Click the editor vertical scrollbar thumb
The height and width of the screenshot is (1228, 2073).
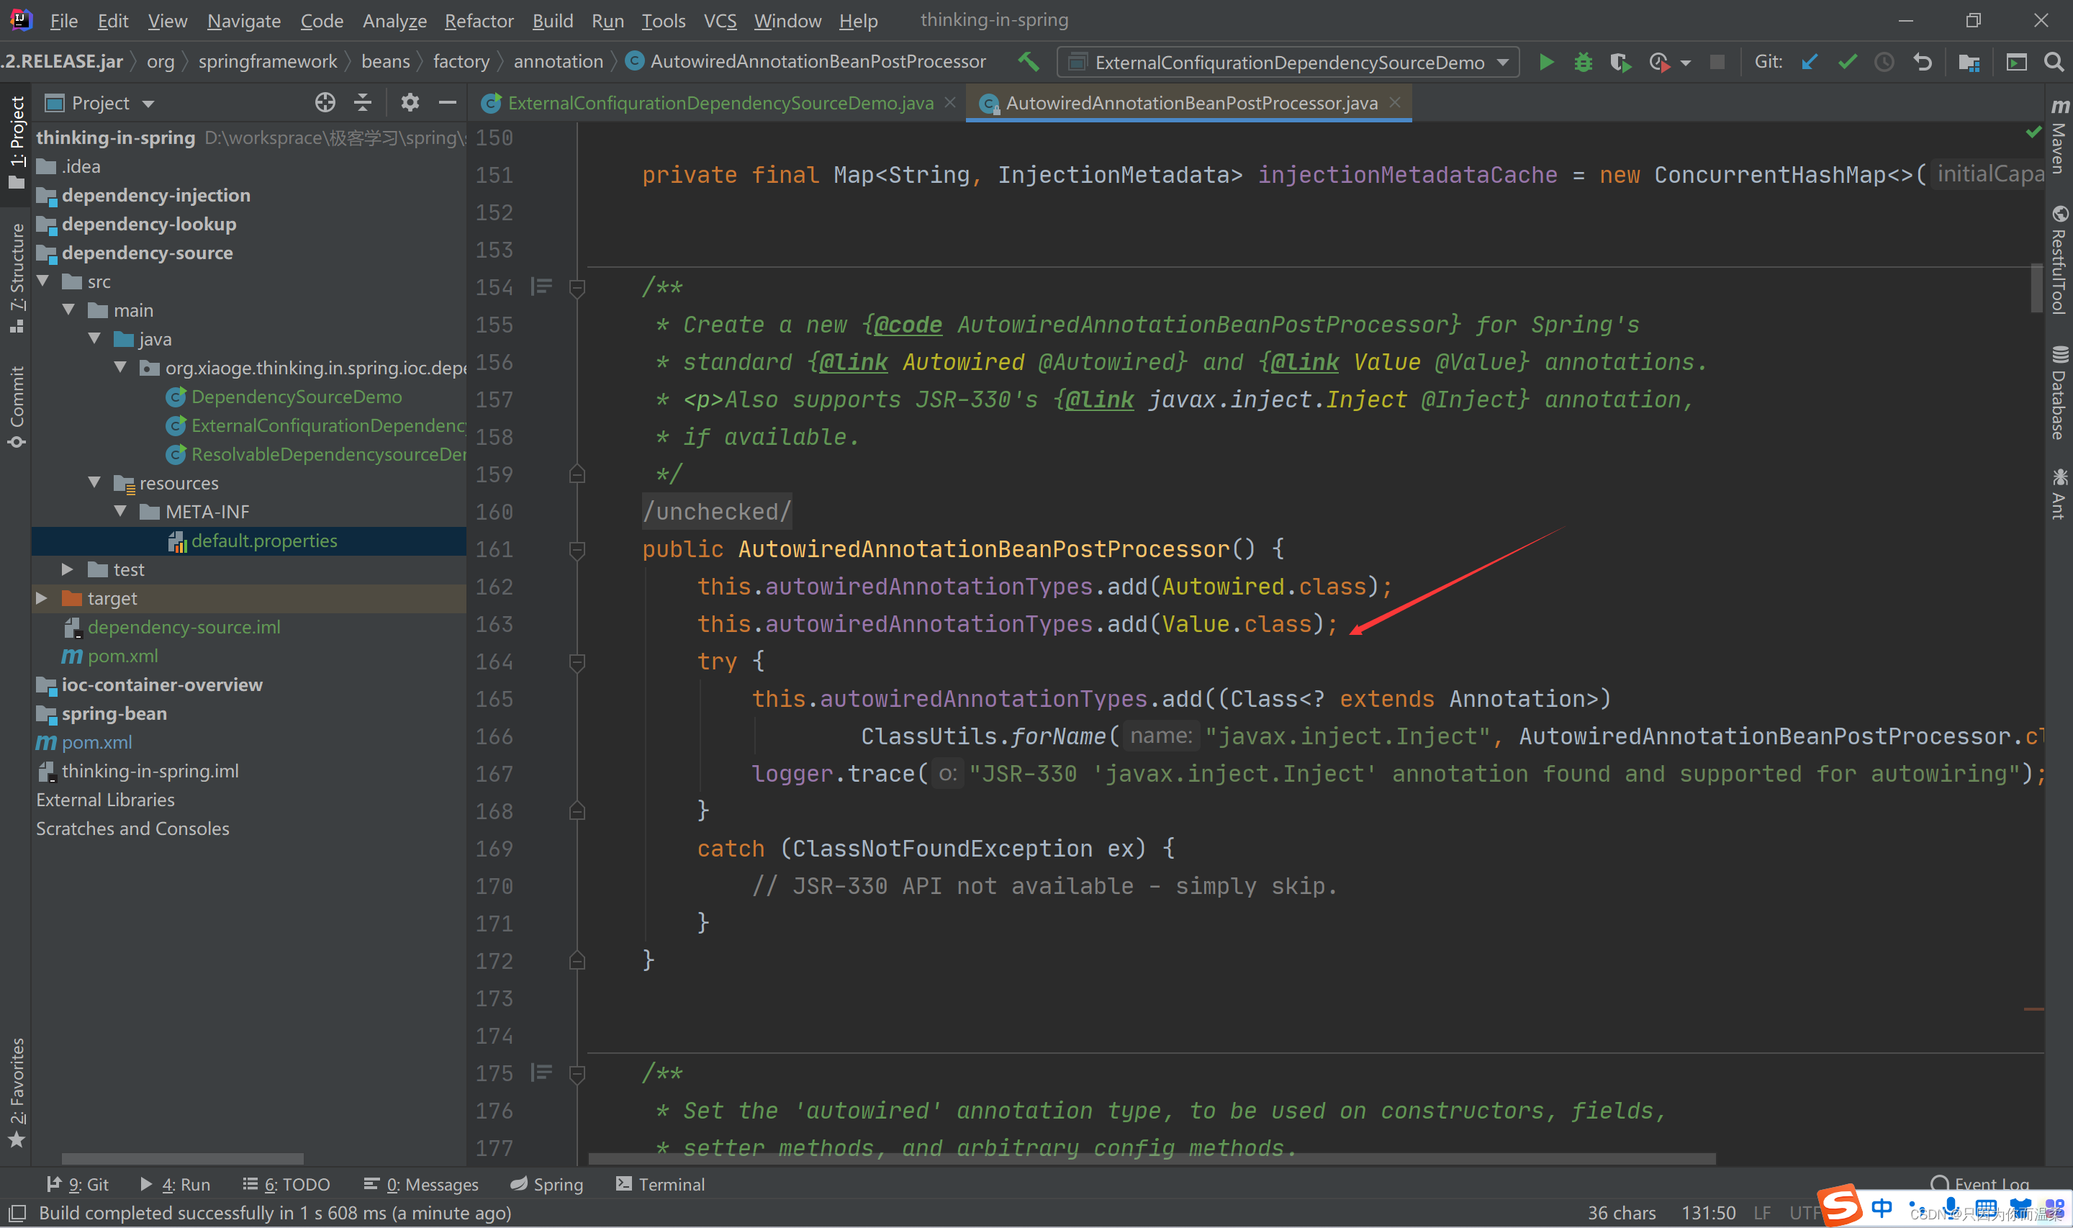click(2036, 288)
